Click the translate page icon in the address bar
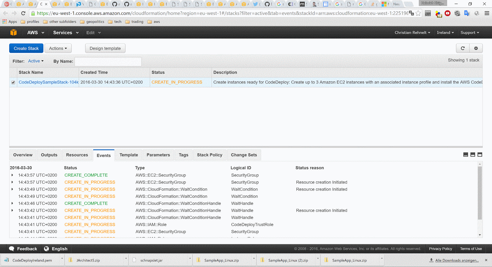Image resolution: width=492 pixels, height=267 pixels. [x=411, y=13]
